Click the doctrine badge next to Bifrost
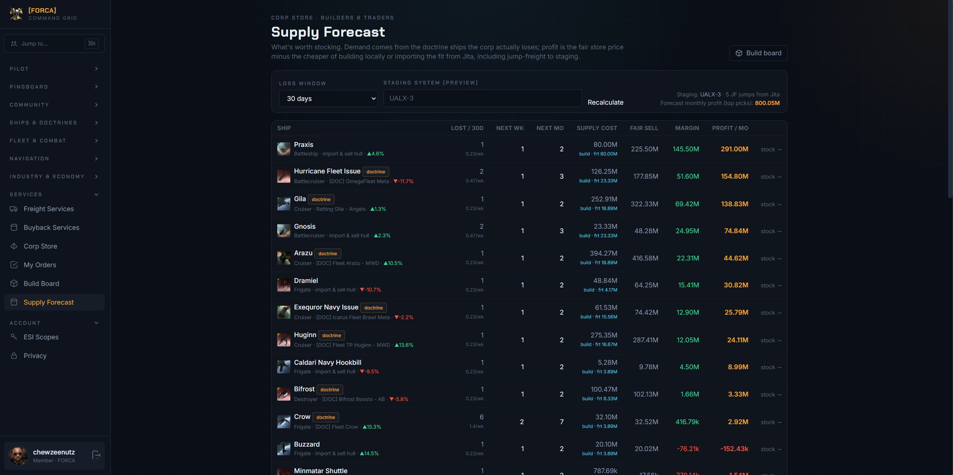 [330, 390]
